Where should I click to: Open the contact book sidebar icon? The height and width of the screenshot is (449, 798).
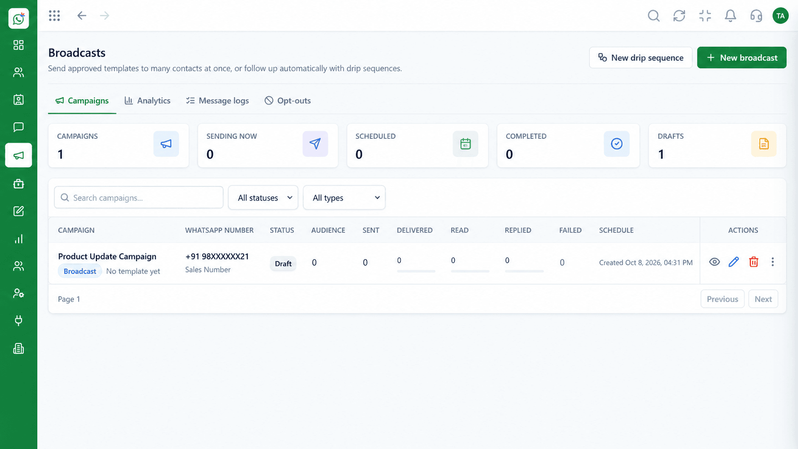(19, 100)
